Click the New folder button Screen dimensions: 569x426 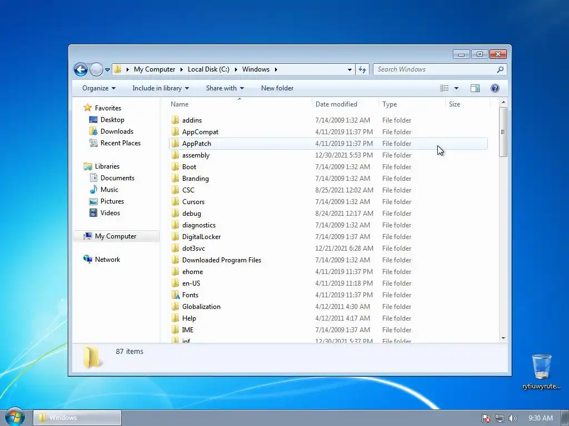[277, 88]
